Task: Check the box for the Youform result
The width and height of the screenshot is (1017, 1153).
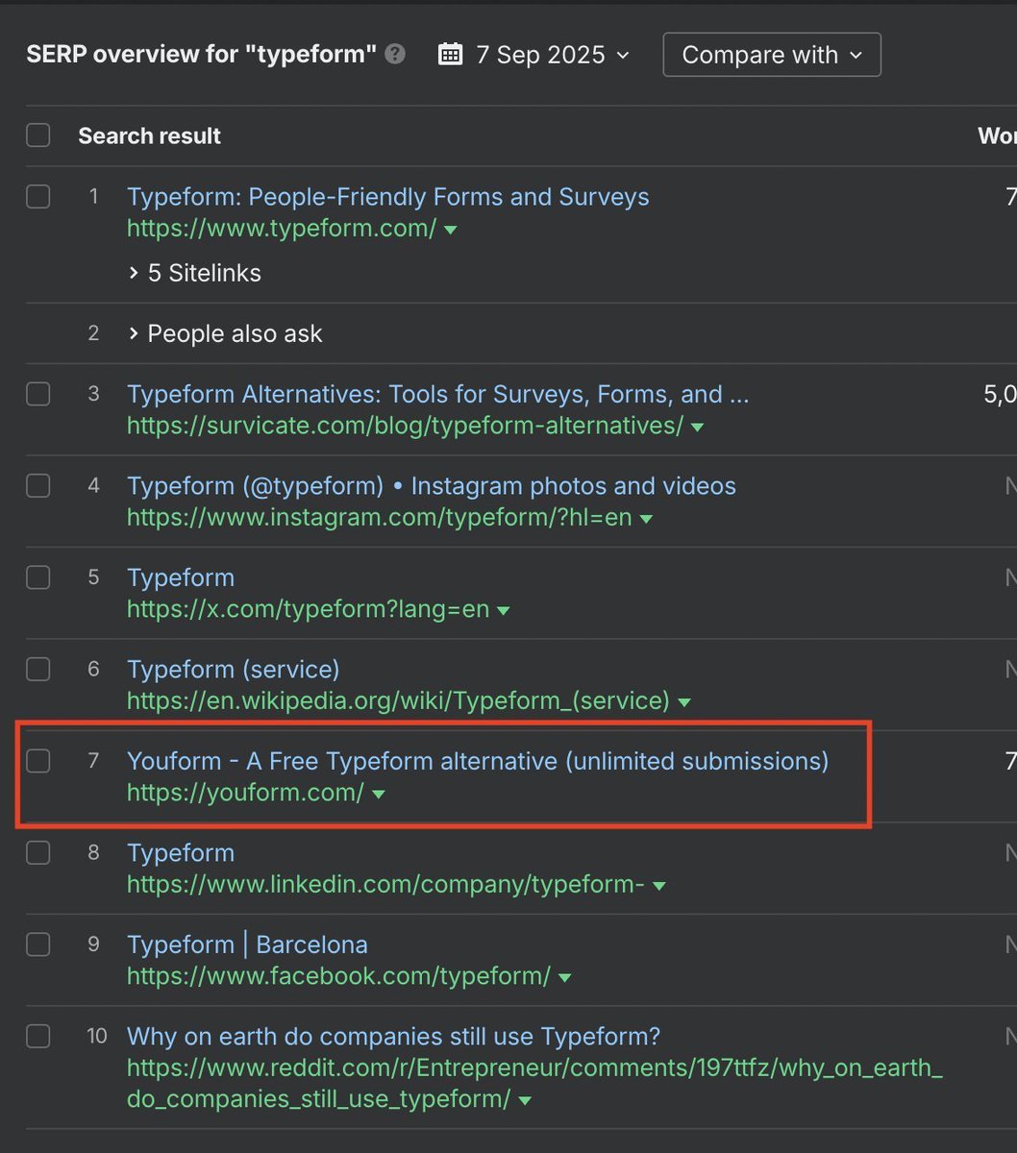Action: [38, 761]
